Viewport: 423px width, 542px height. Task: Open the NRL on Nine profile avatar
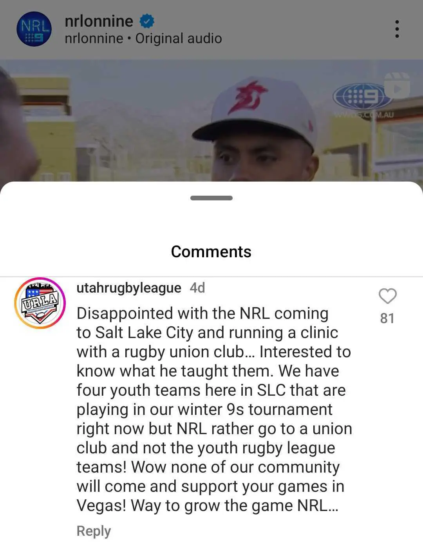pos(34,29)
